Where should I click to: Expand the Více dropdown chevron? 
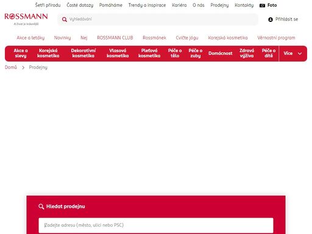point(300,54)
